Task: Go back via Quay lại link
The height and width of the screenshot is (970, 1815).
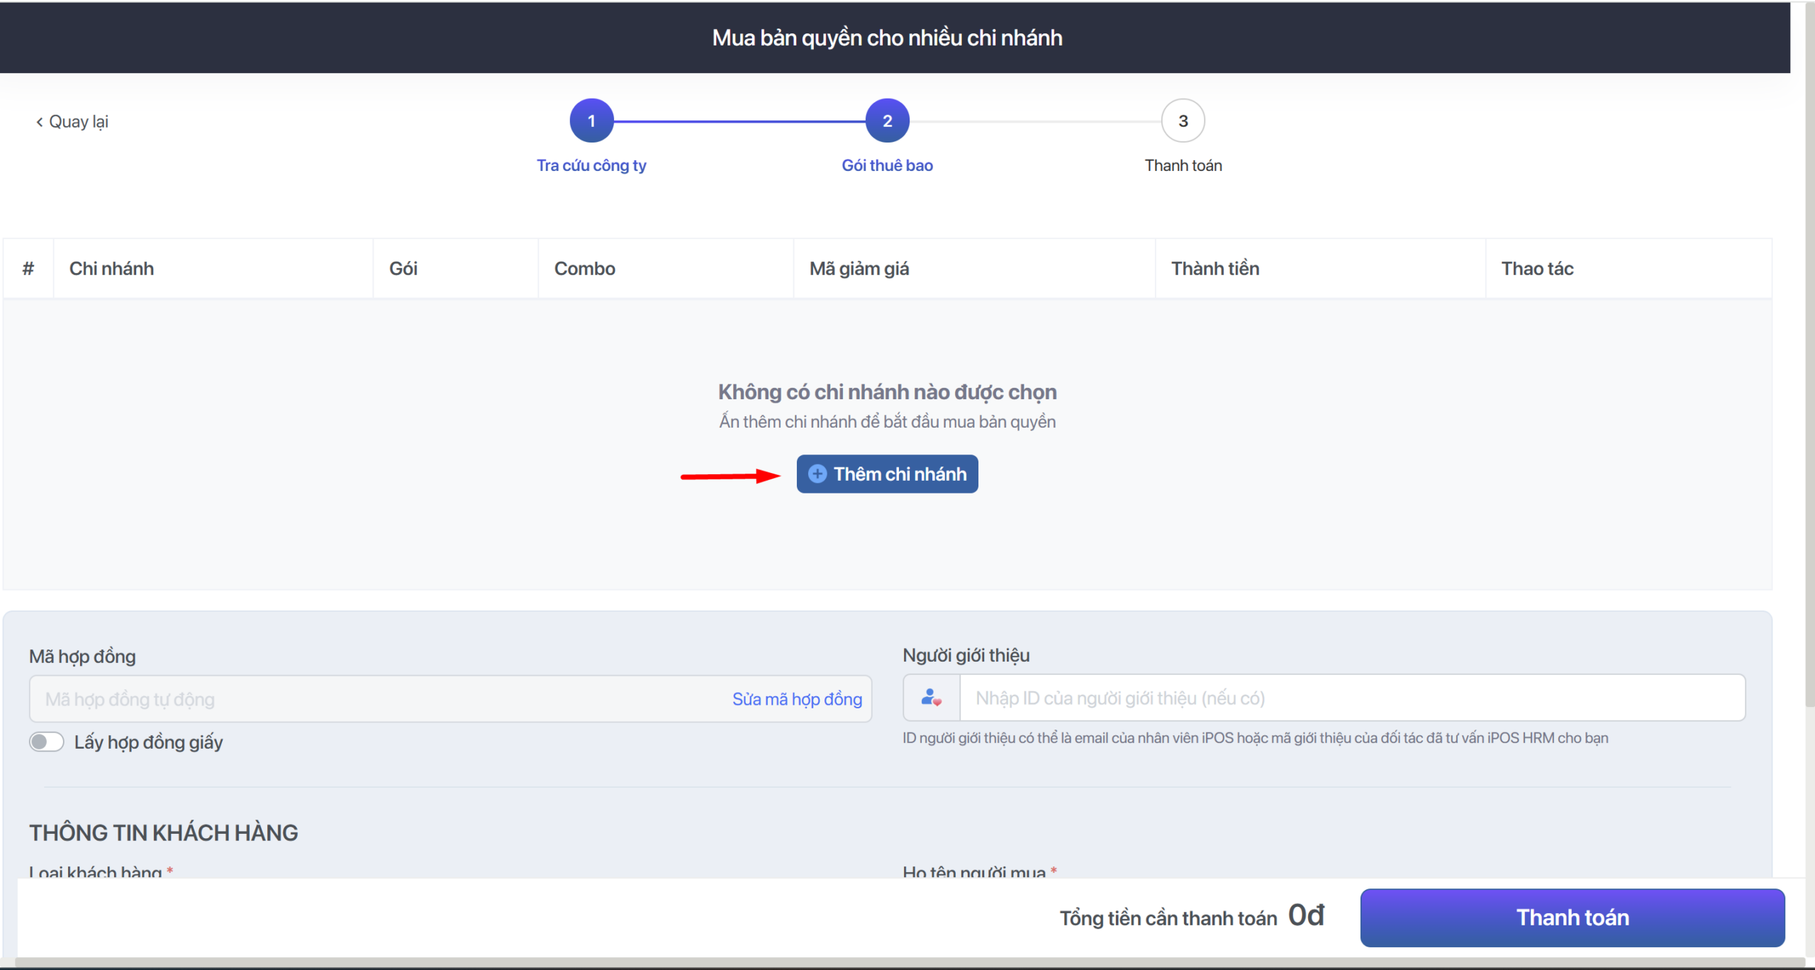Action: coord(78,122)
